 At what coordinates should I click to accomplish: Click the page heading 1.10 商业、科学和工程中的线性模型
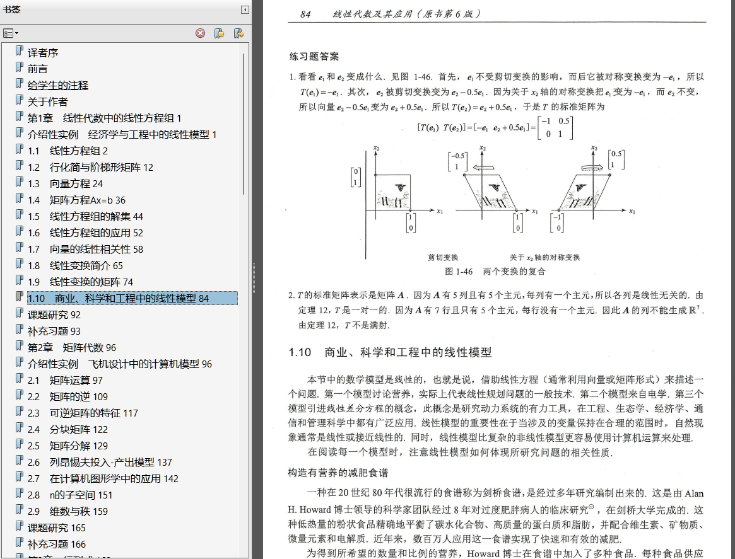[x=390, y=352]
